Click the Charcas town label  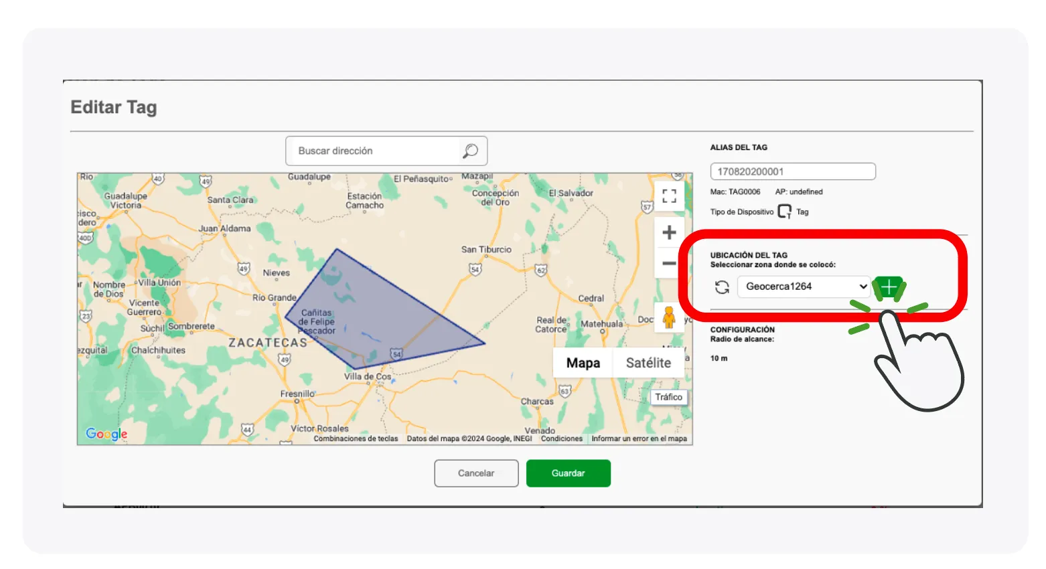(x=537, y=402)
